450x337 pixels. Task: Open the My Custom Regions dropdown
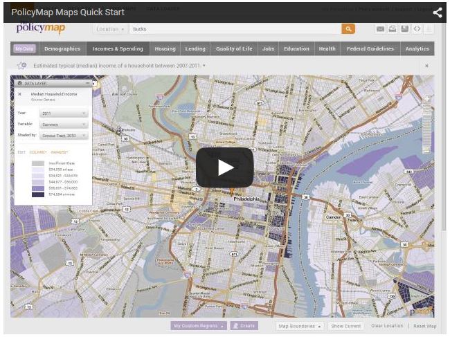click(x=199, y=326)
